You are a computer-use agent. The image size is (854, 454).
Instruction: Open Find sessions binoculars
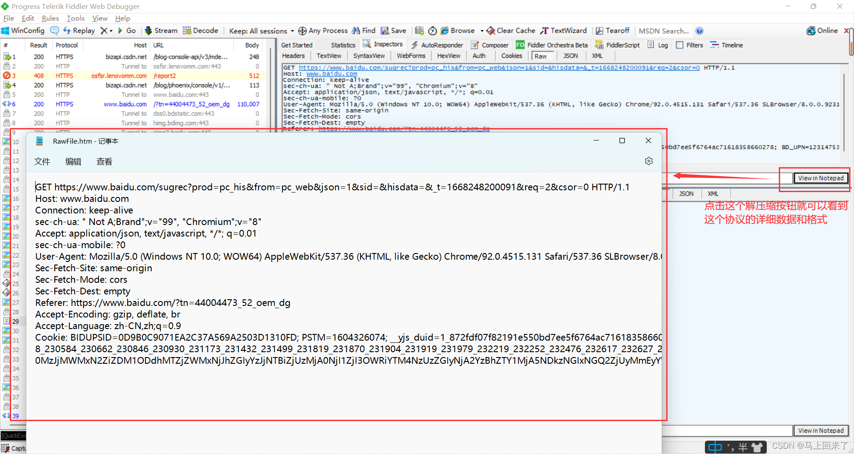pos(364,31)
